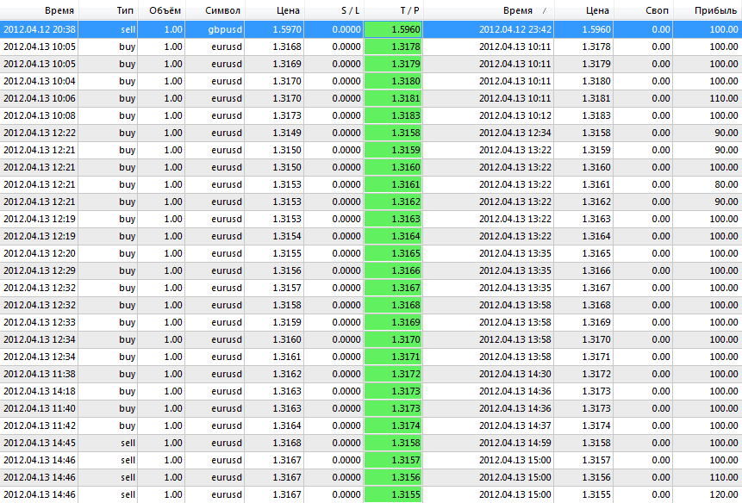Click the green T/P cell 1.5960
Screen dimensions: 742x503
(393, 29)
